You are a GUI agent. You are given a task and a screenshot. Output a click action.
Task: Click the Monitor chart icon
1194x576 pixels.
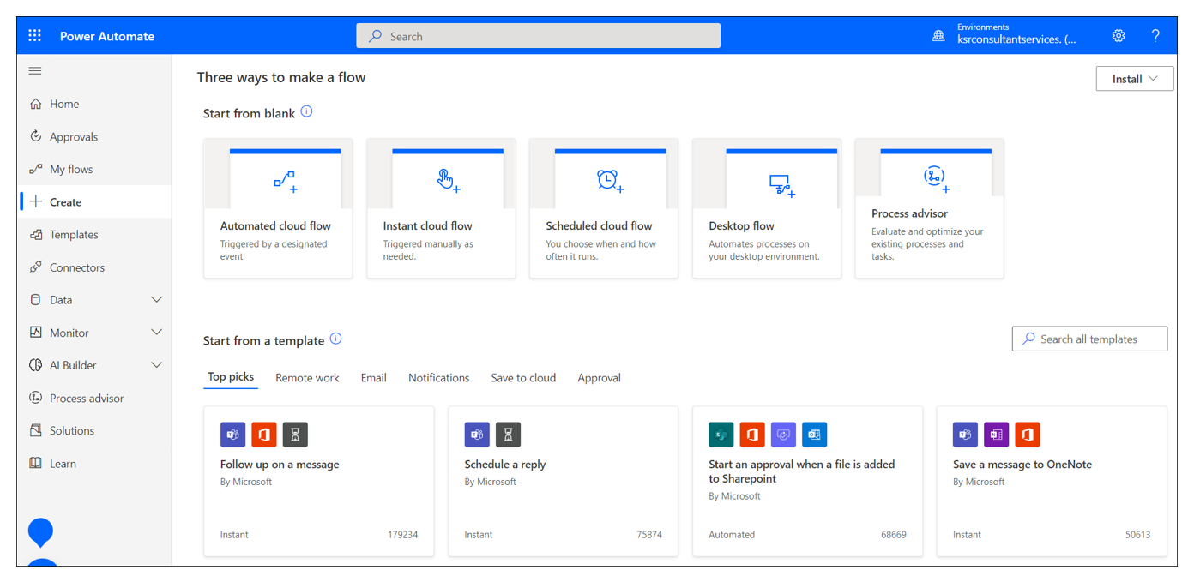35,332
